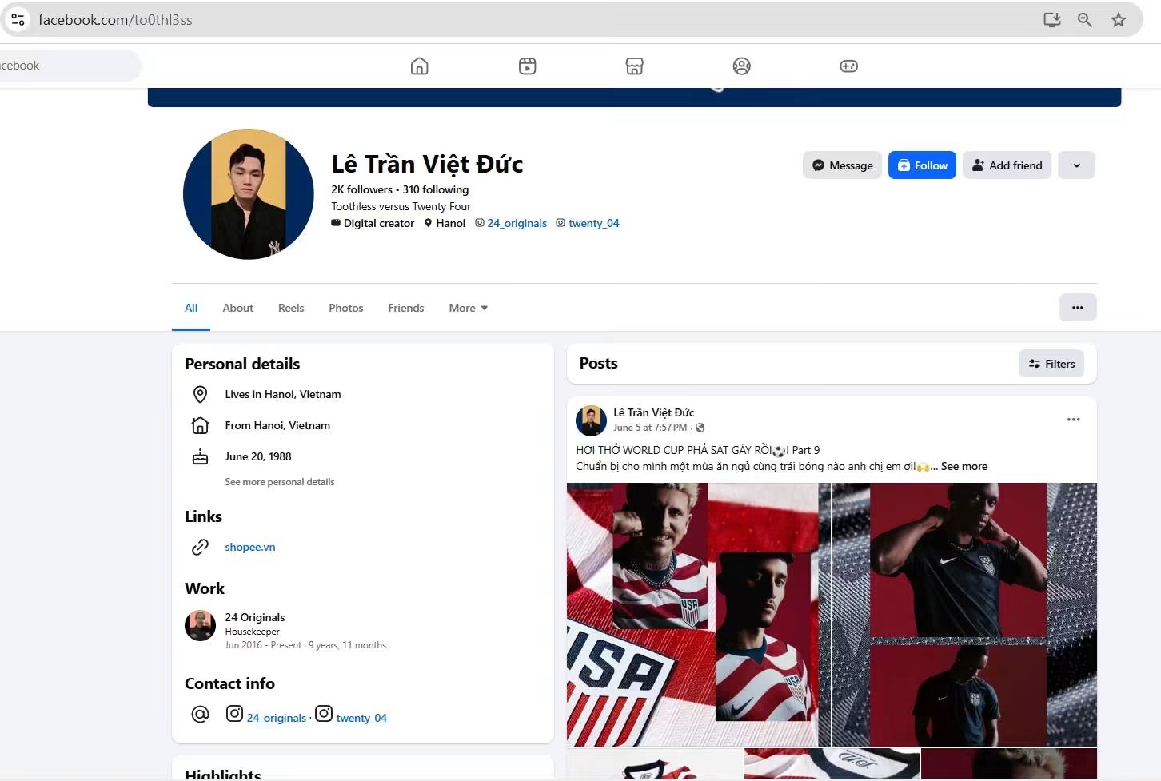
Task: Open the USA striped jersey post photo
Action: point(699,614)
